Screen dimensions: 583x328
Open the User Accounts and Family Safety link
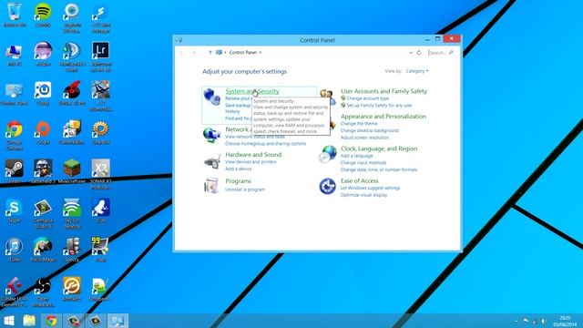(x=384, y=91)
